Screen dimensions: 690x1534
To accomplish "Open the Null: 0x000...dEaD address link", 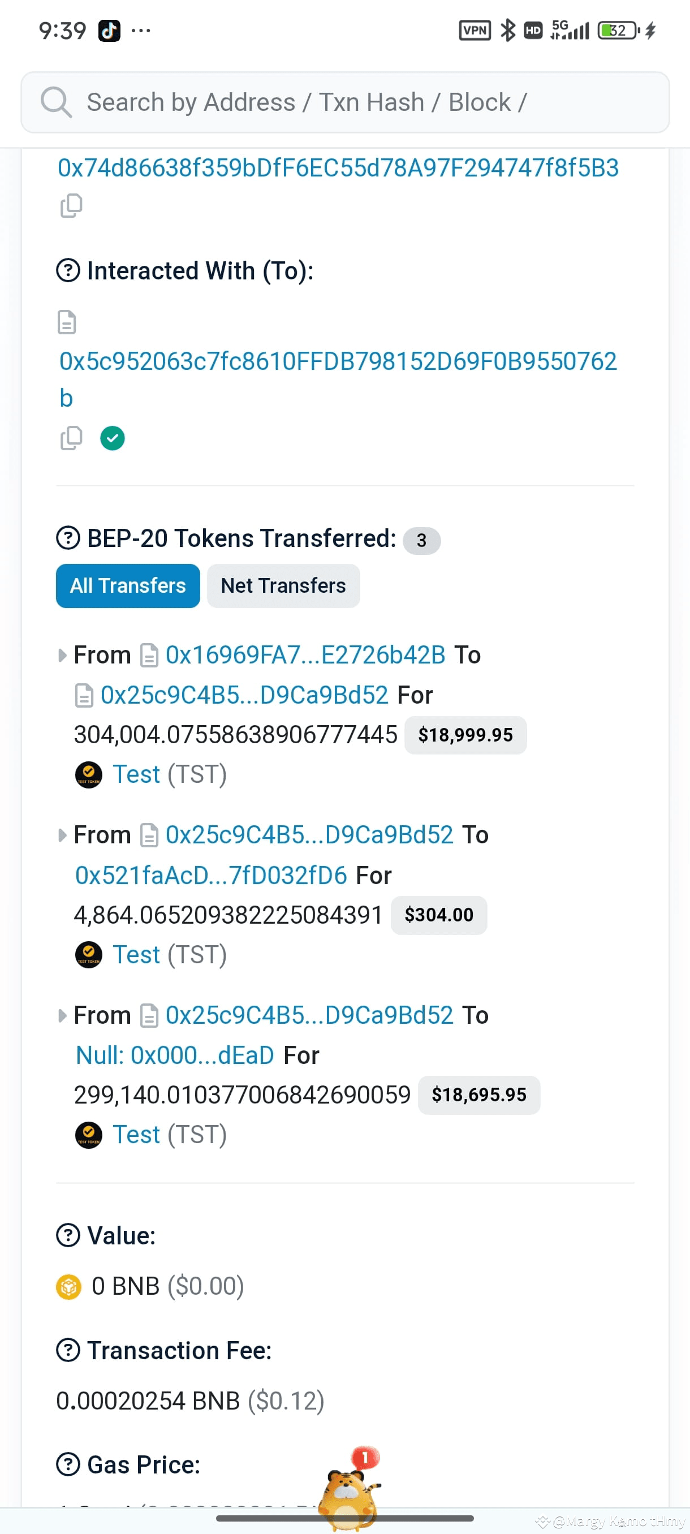I will [x=174, y=1054].
